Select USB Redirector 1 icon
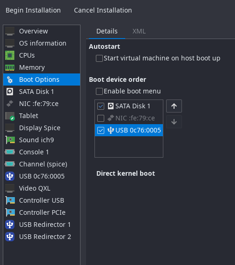This screenshot has height=265, width=235. point(10,225)
